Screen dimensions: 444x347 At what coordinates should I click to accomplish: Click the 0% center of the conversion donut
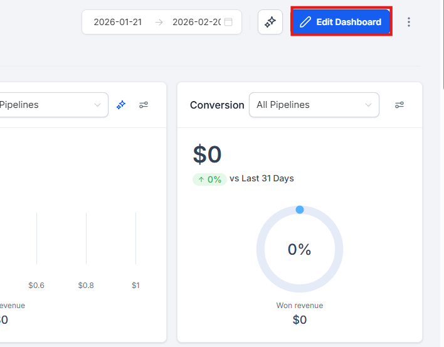(x=300, y=250)
